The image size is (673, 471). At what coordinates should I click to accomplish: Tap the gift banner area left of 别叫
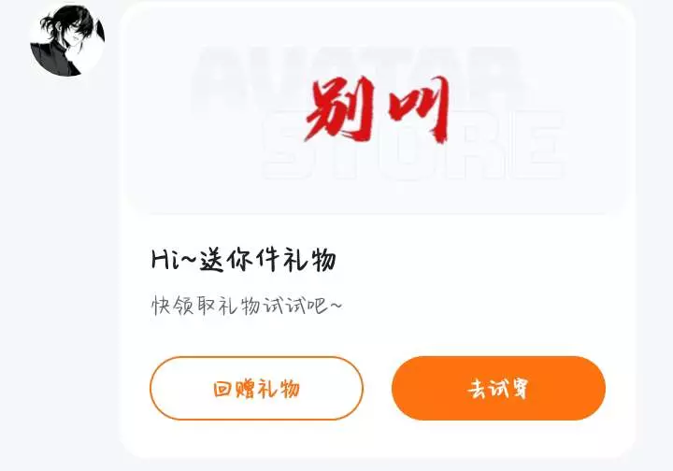215,129
